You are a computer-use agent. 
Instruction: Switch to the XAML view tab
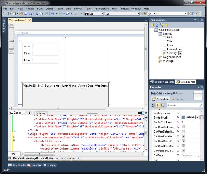click(40, 113)
